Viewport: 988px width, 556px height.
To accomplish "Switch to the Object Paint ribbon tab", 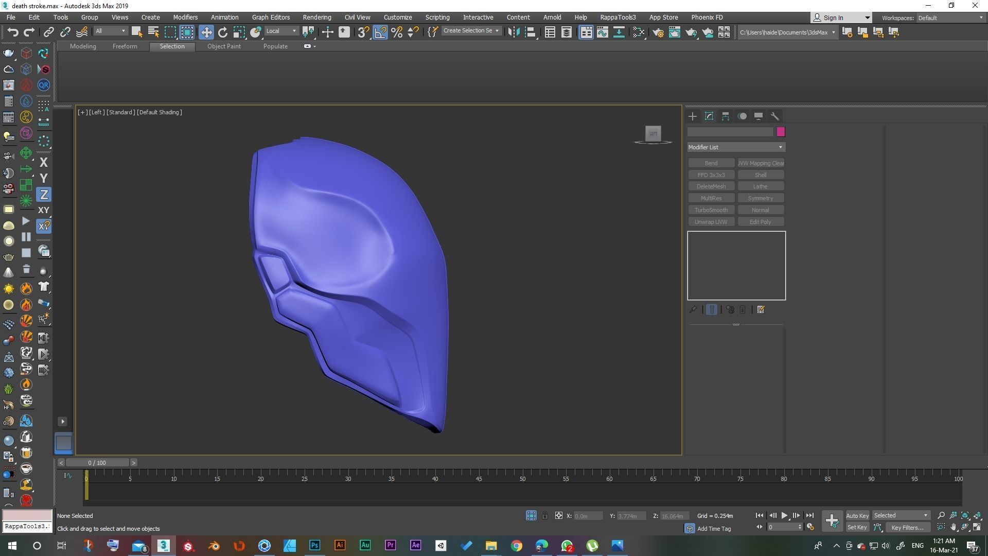I will (x=224, y=46).
